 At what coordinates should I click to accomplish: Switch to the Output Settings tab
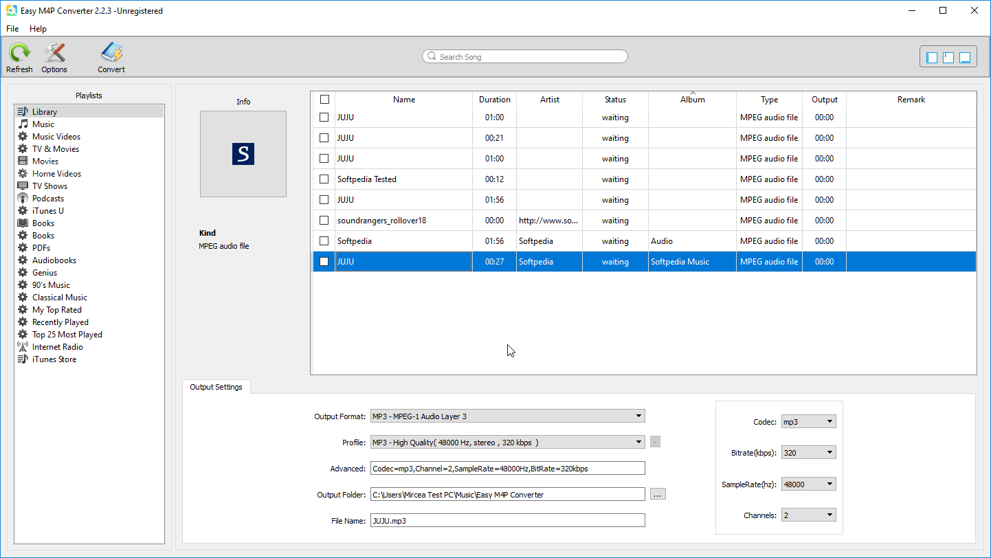pyautogui.click(x=216, y=387)
